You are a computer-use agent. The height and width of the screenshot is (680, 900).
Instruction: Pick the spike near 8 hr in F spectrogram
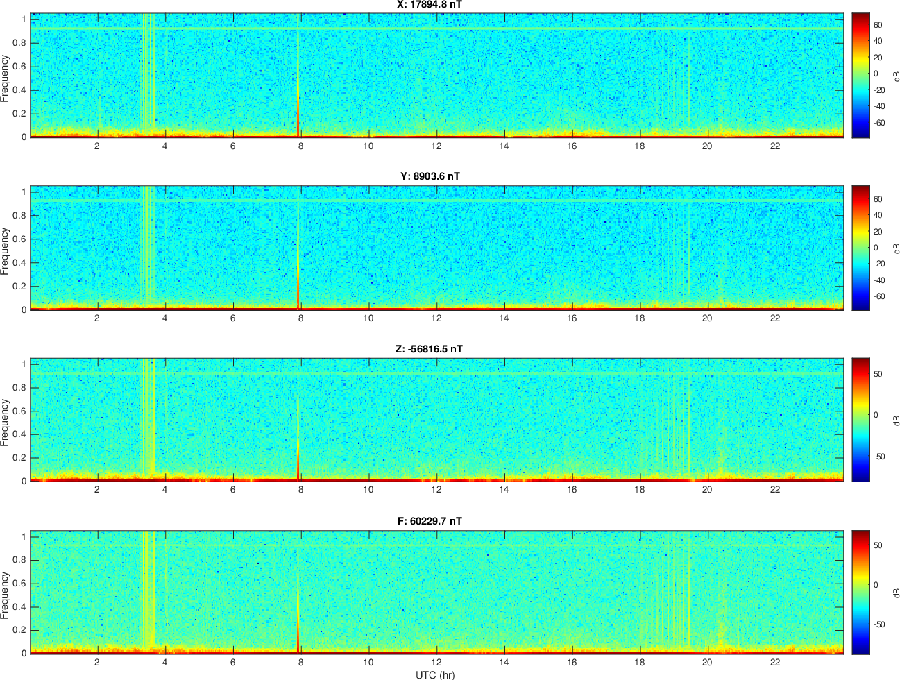tap(298, 635)
